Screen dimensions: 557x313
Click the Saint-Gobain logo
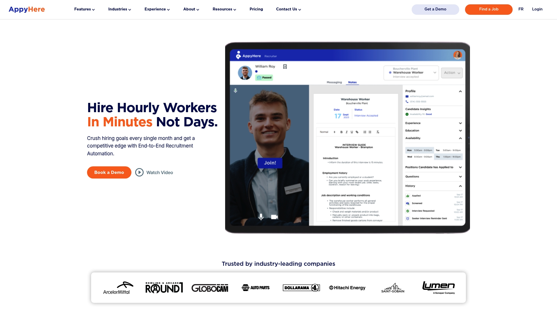tap(393, 288)
